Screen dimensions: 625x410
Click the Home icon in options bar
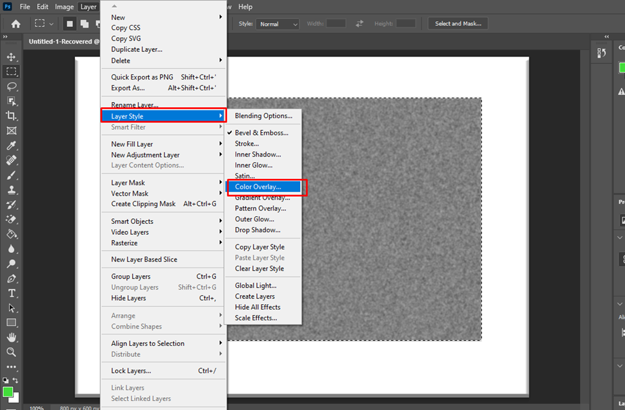coord(15,24)
